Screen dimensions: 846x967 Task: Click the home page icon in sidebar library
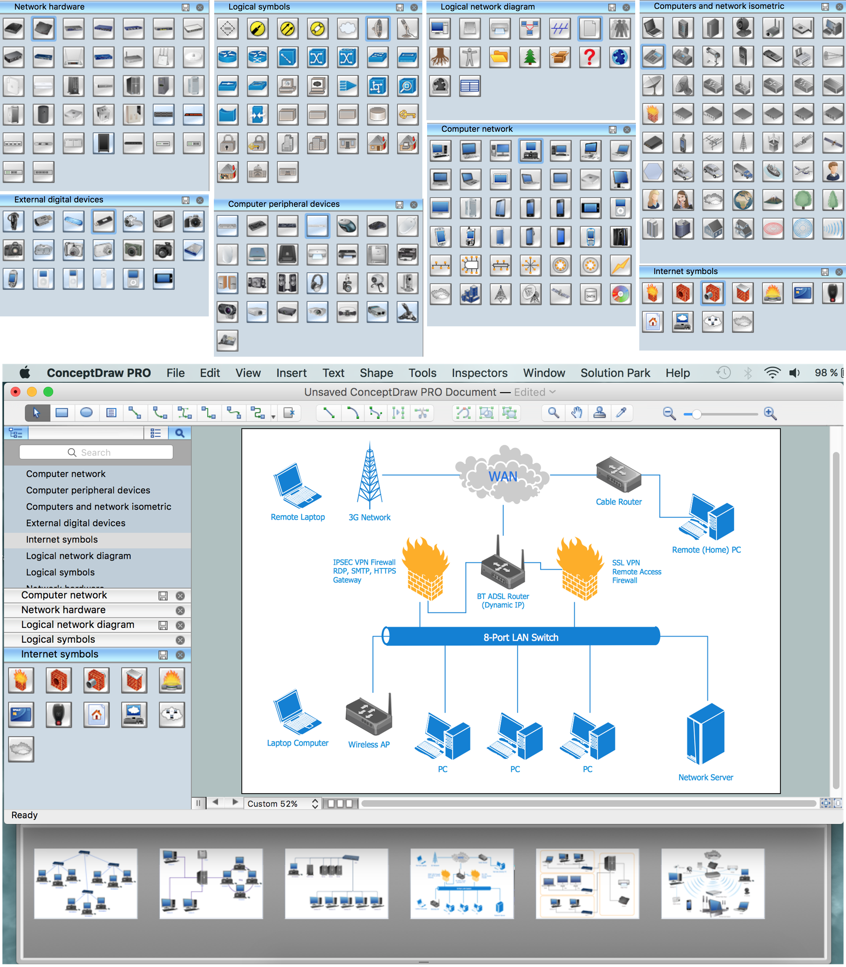pyautogui.click(x=96, y=715)
